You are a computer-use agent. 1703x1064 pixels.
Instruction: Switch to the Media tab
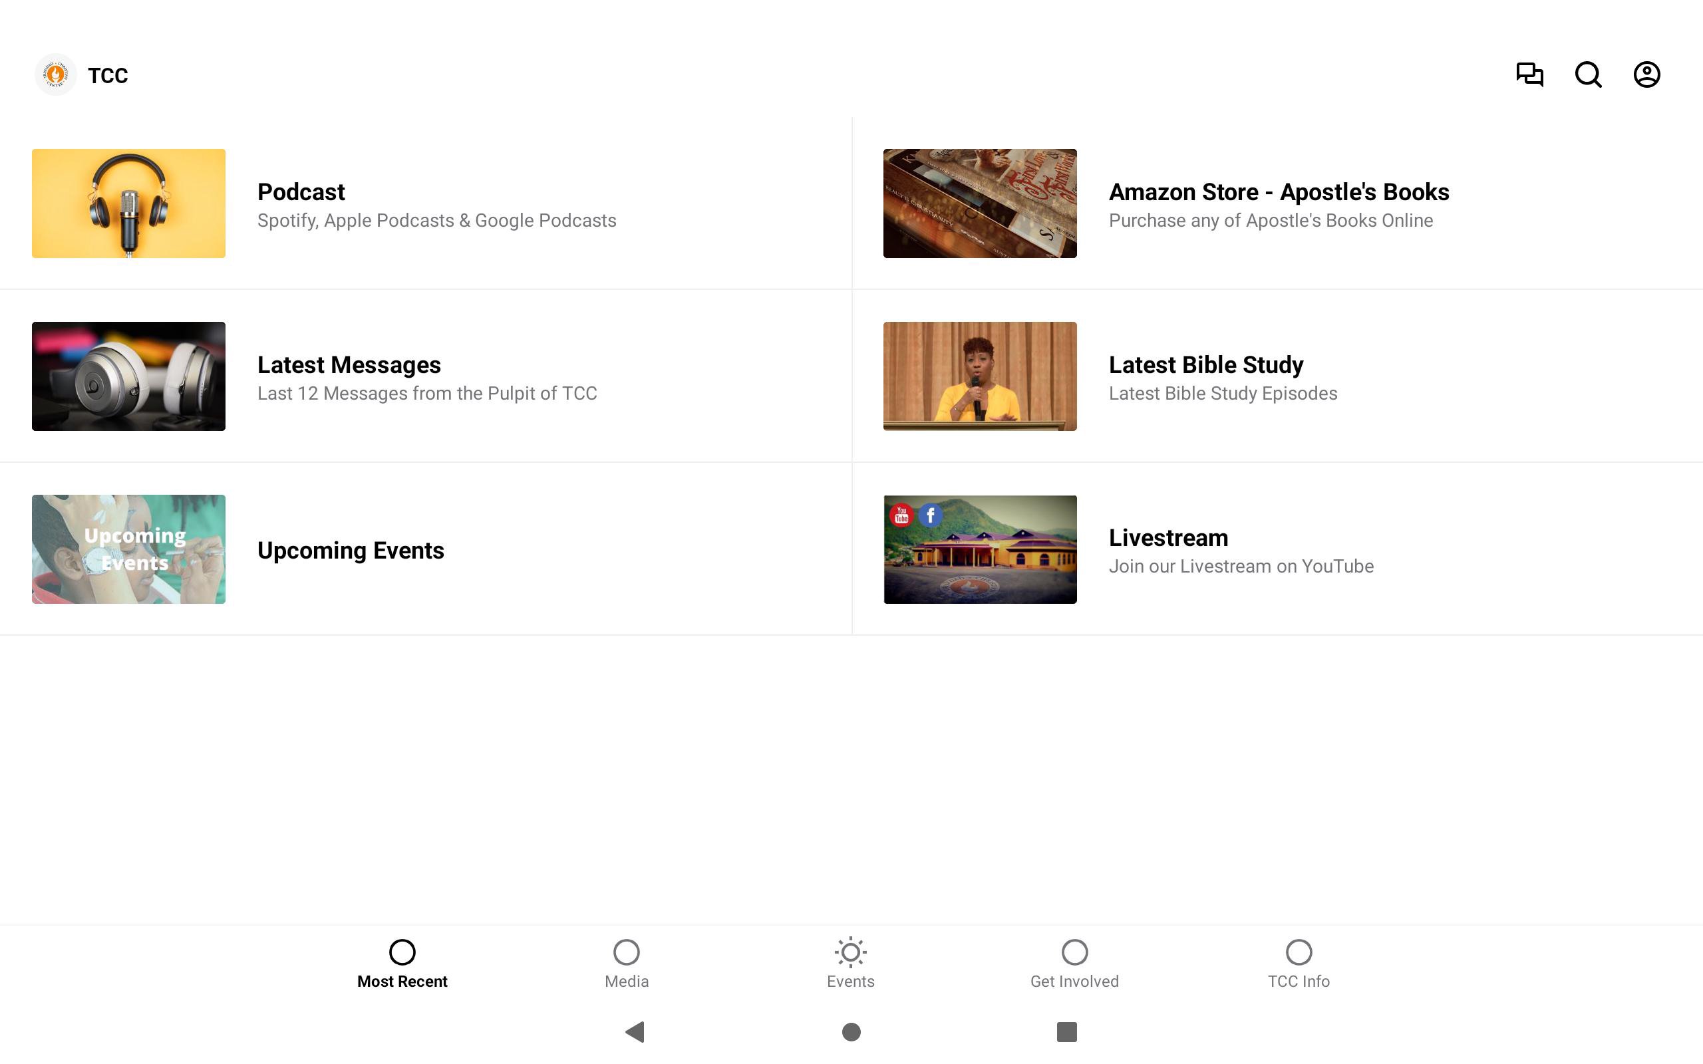click(x=626, y=964)
